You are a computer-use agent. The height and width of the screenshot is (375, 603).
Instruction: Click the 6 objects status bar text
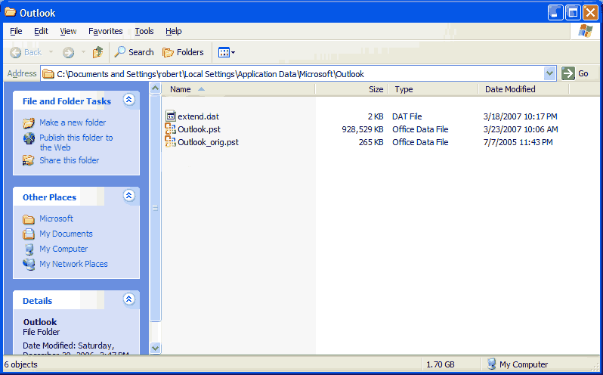(x=20, y=364)
